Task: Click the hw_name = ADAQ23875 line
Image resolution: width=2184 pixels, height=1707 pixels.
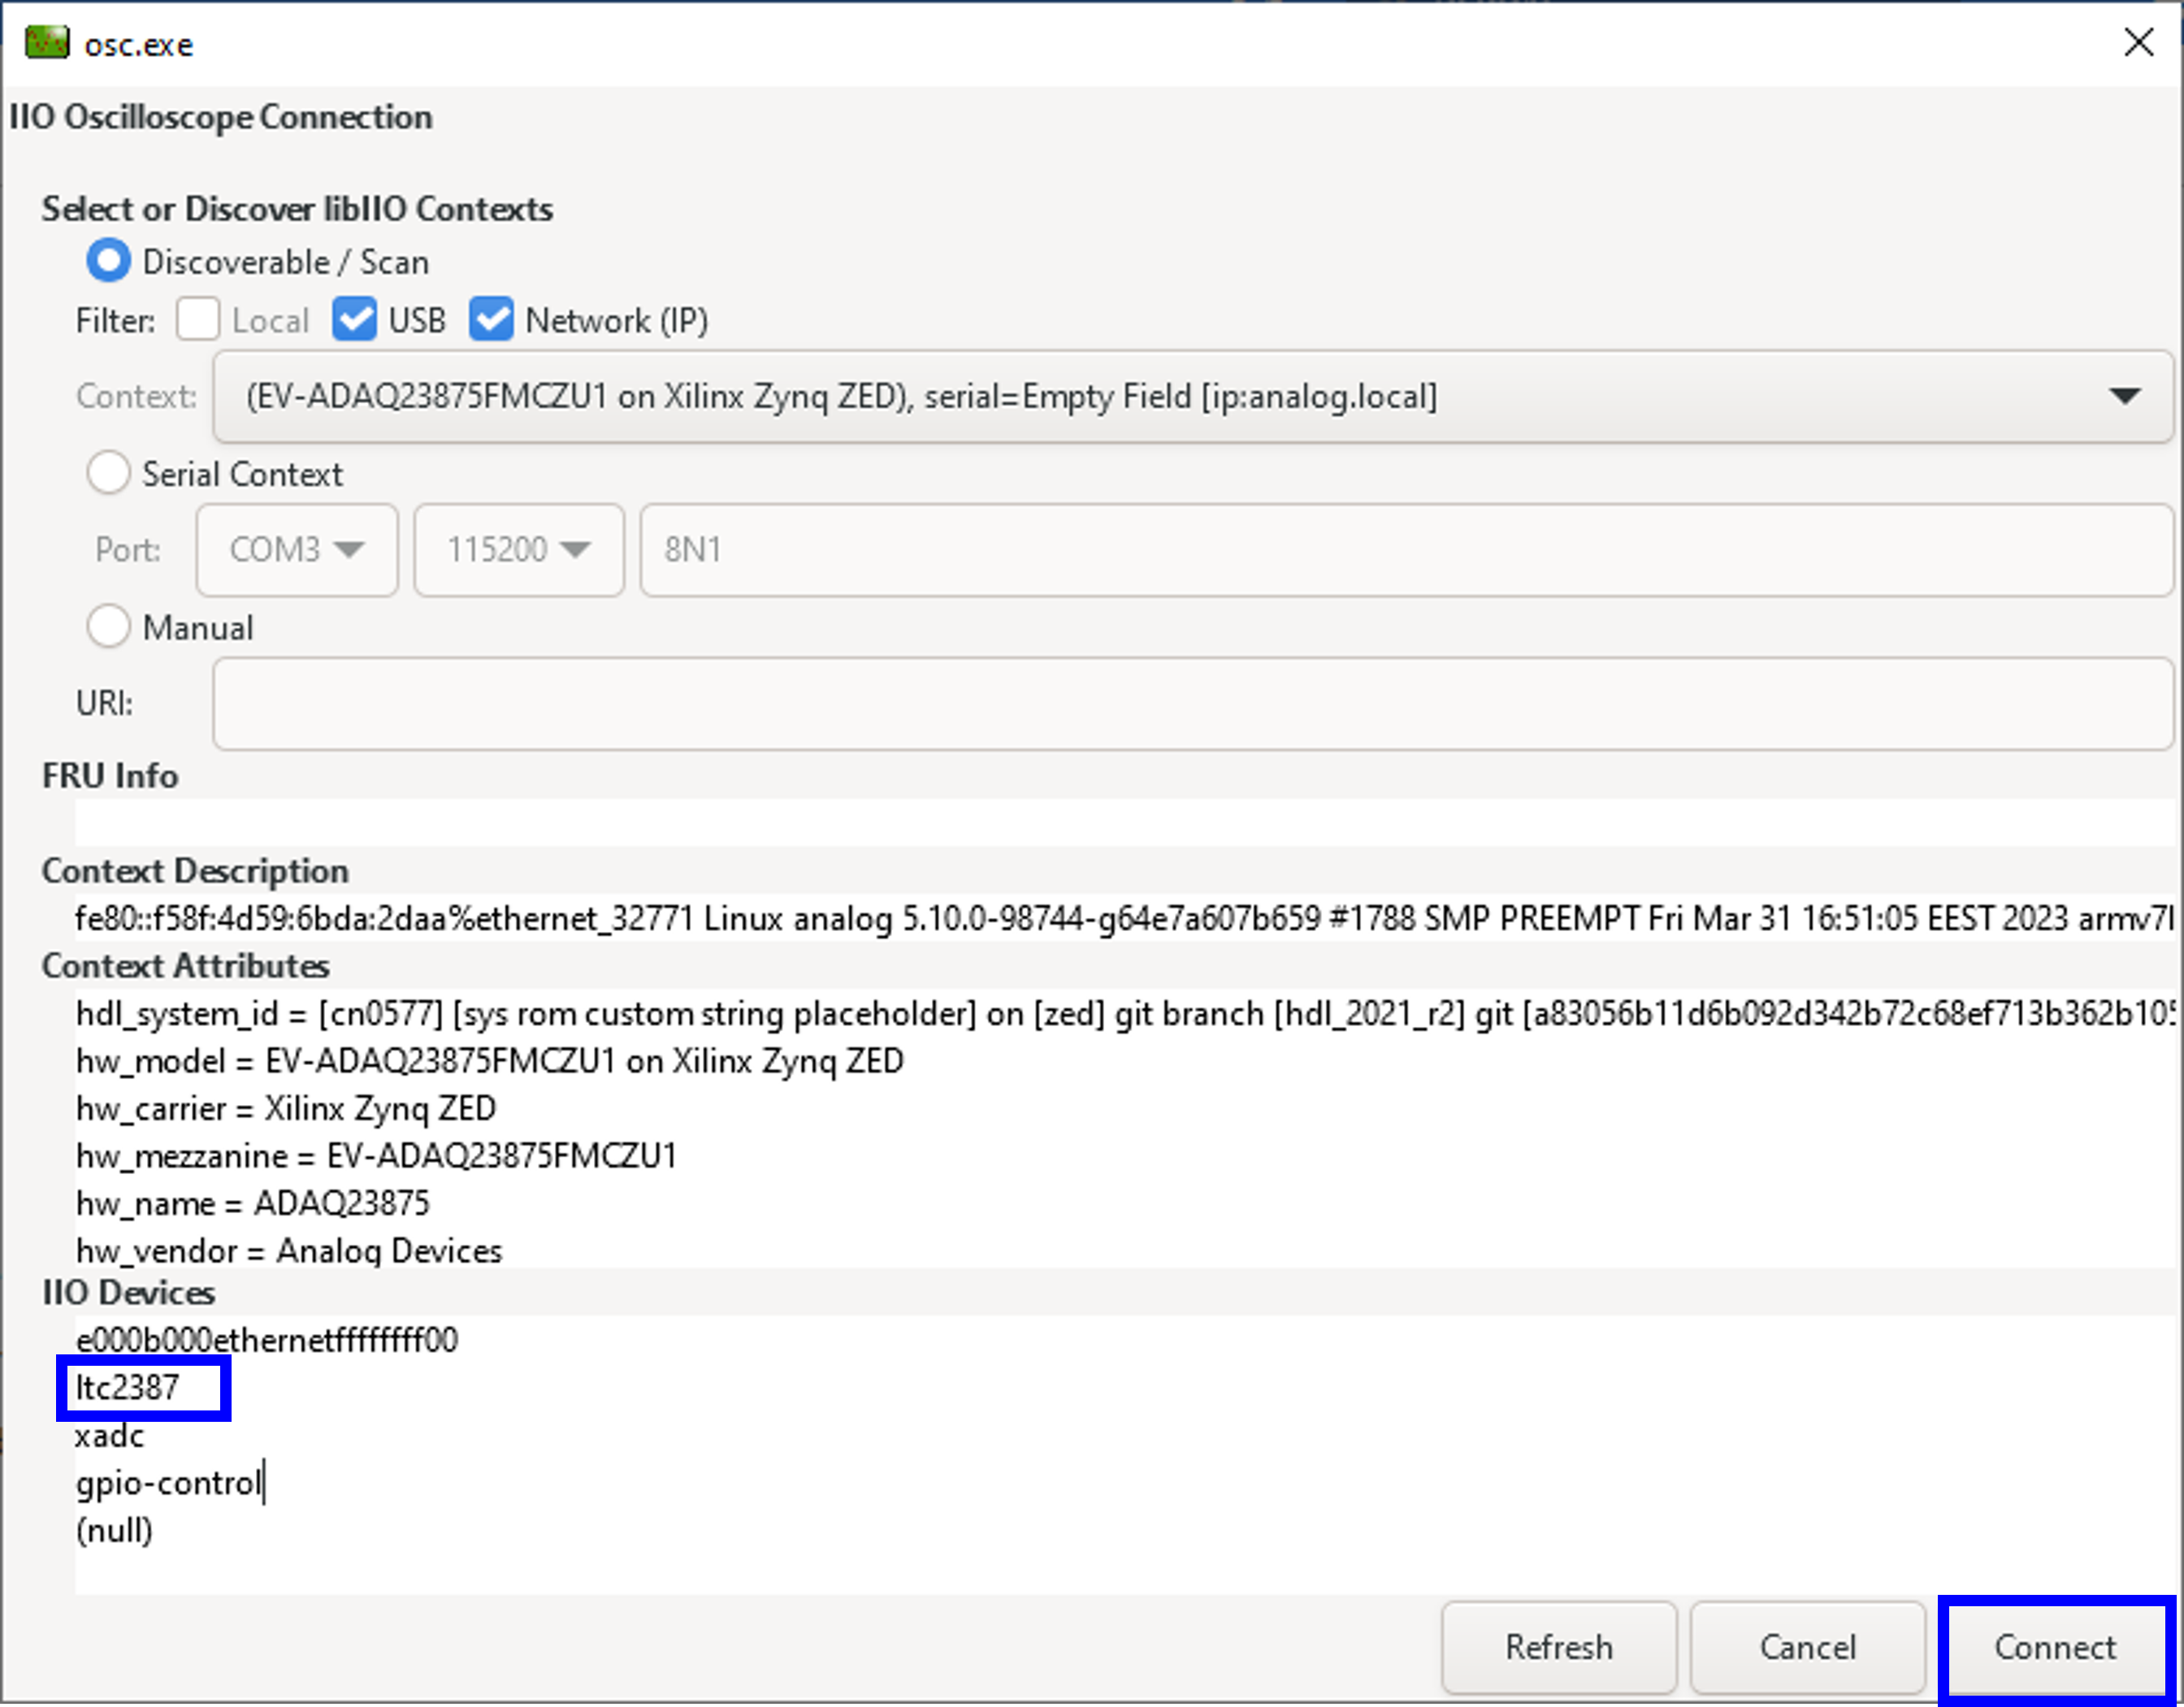Action: 253,1203
